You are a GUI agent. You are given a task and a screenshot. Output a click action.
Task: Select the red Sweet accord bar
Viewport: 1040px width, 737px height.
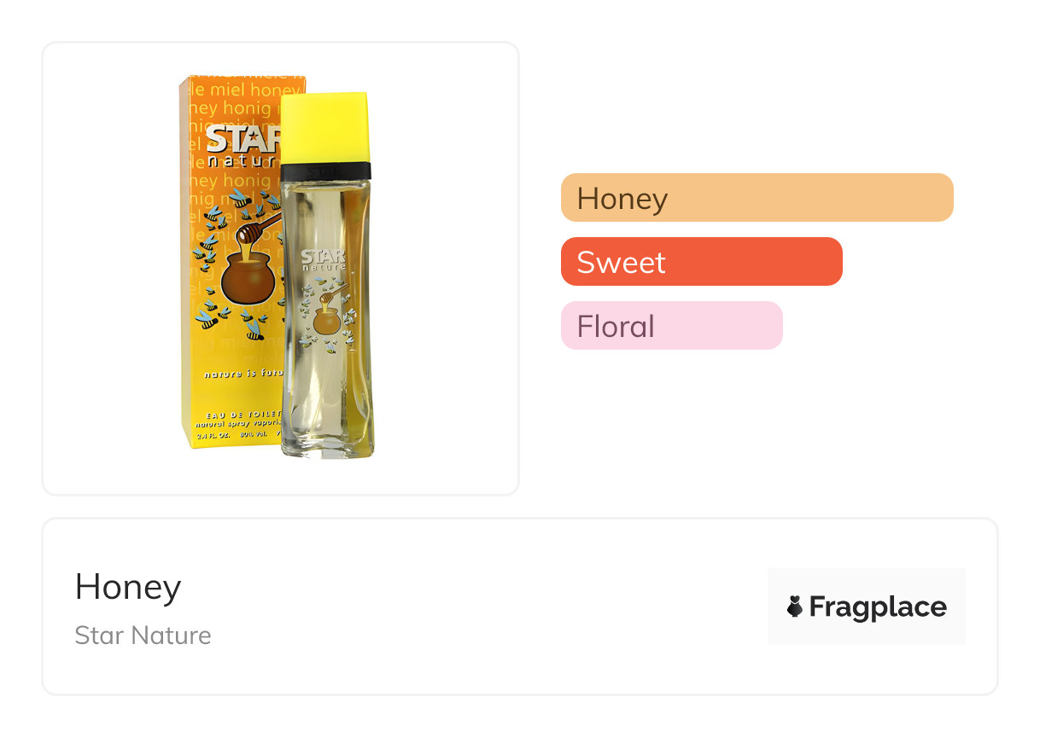click(x=701, y=262)
